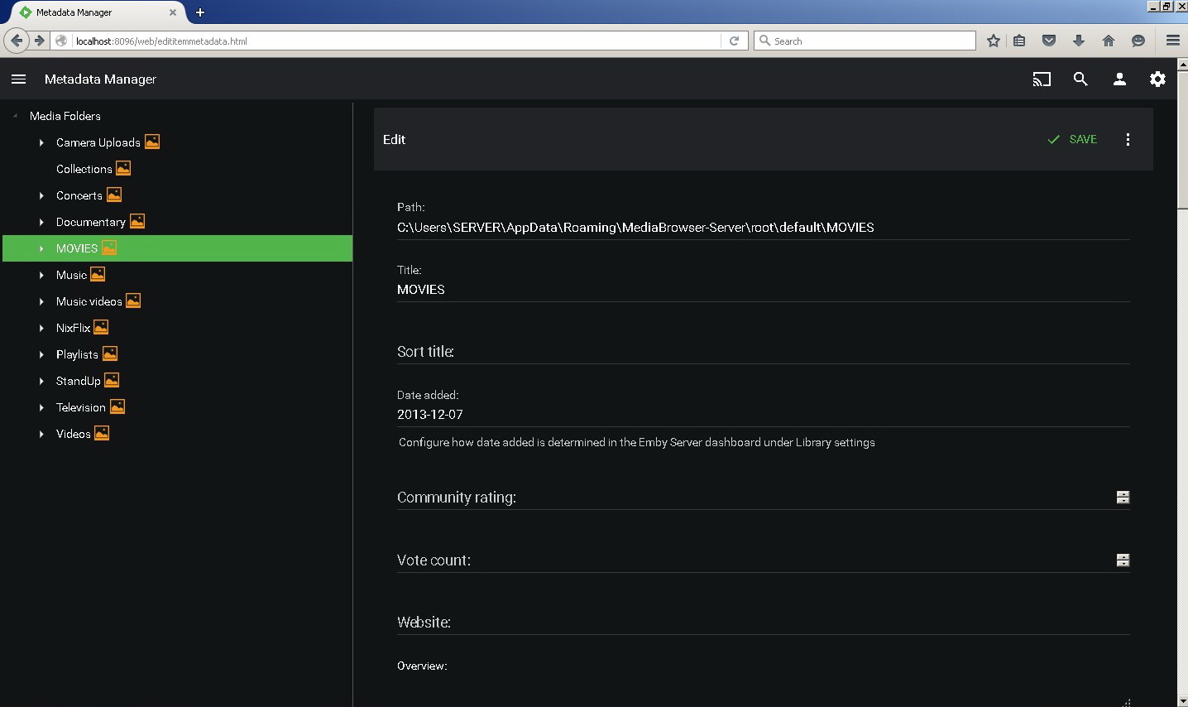Click the Title field containing MOVIES
Image resolution: width=1188 pixels, height=707 pixels.
click(763, 290)
